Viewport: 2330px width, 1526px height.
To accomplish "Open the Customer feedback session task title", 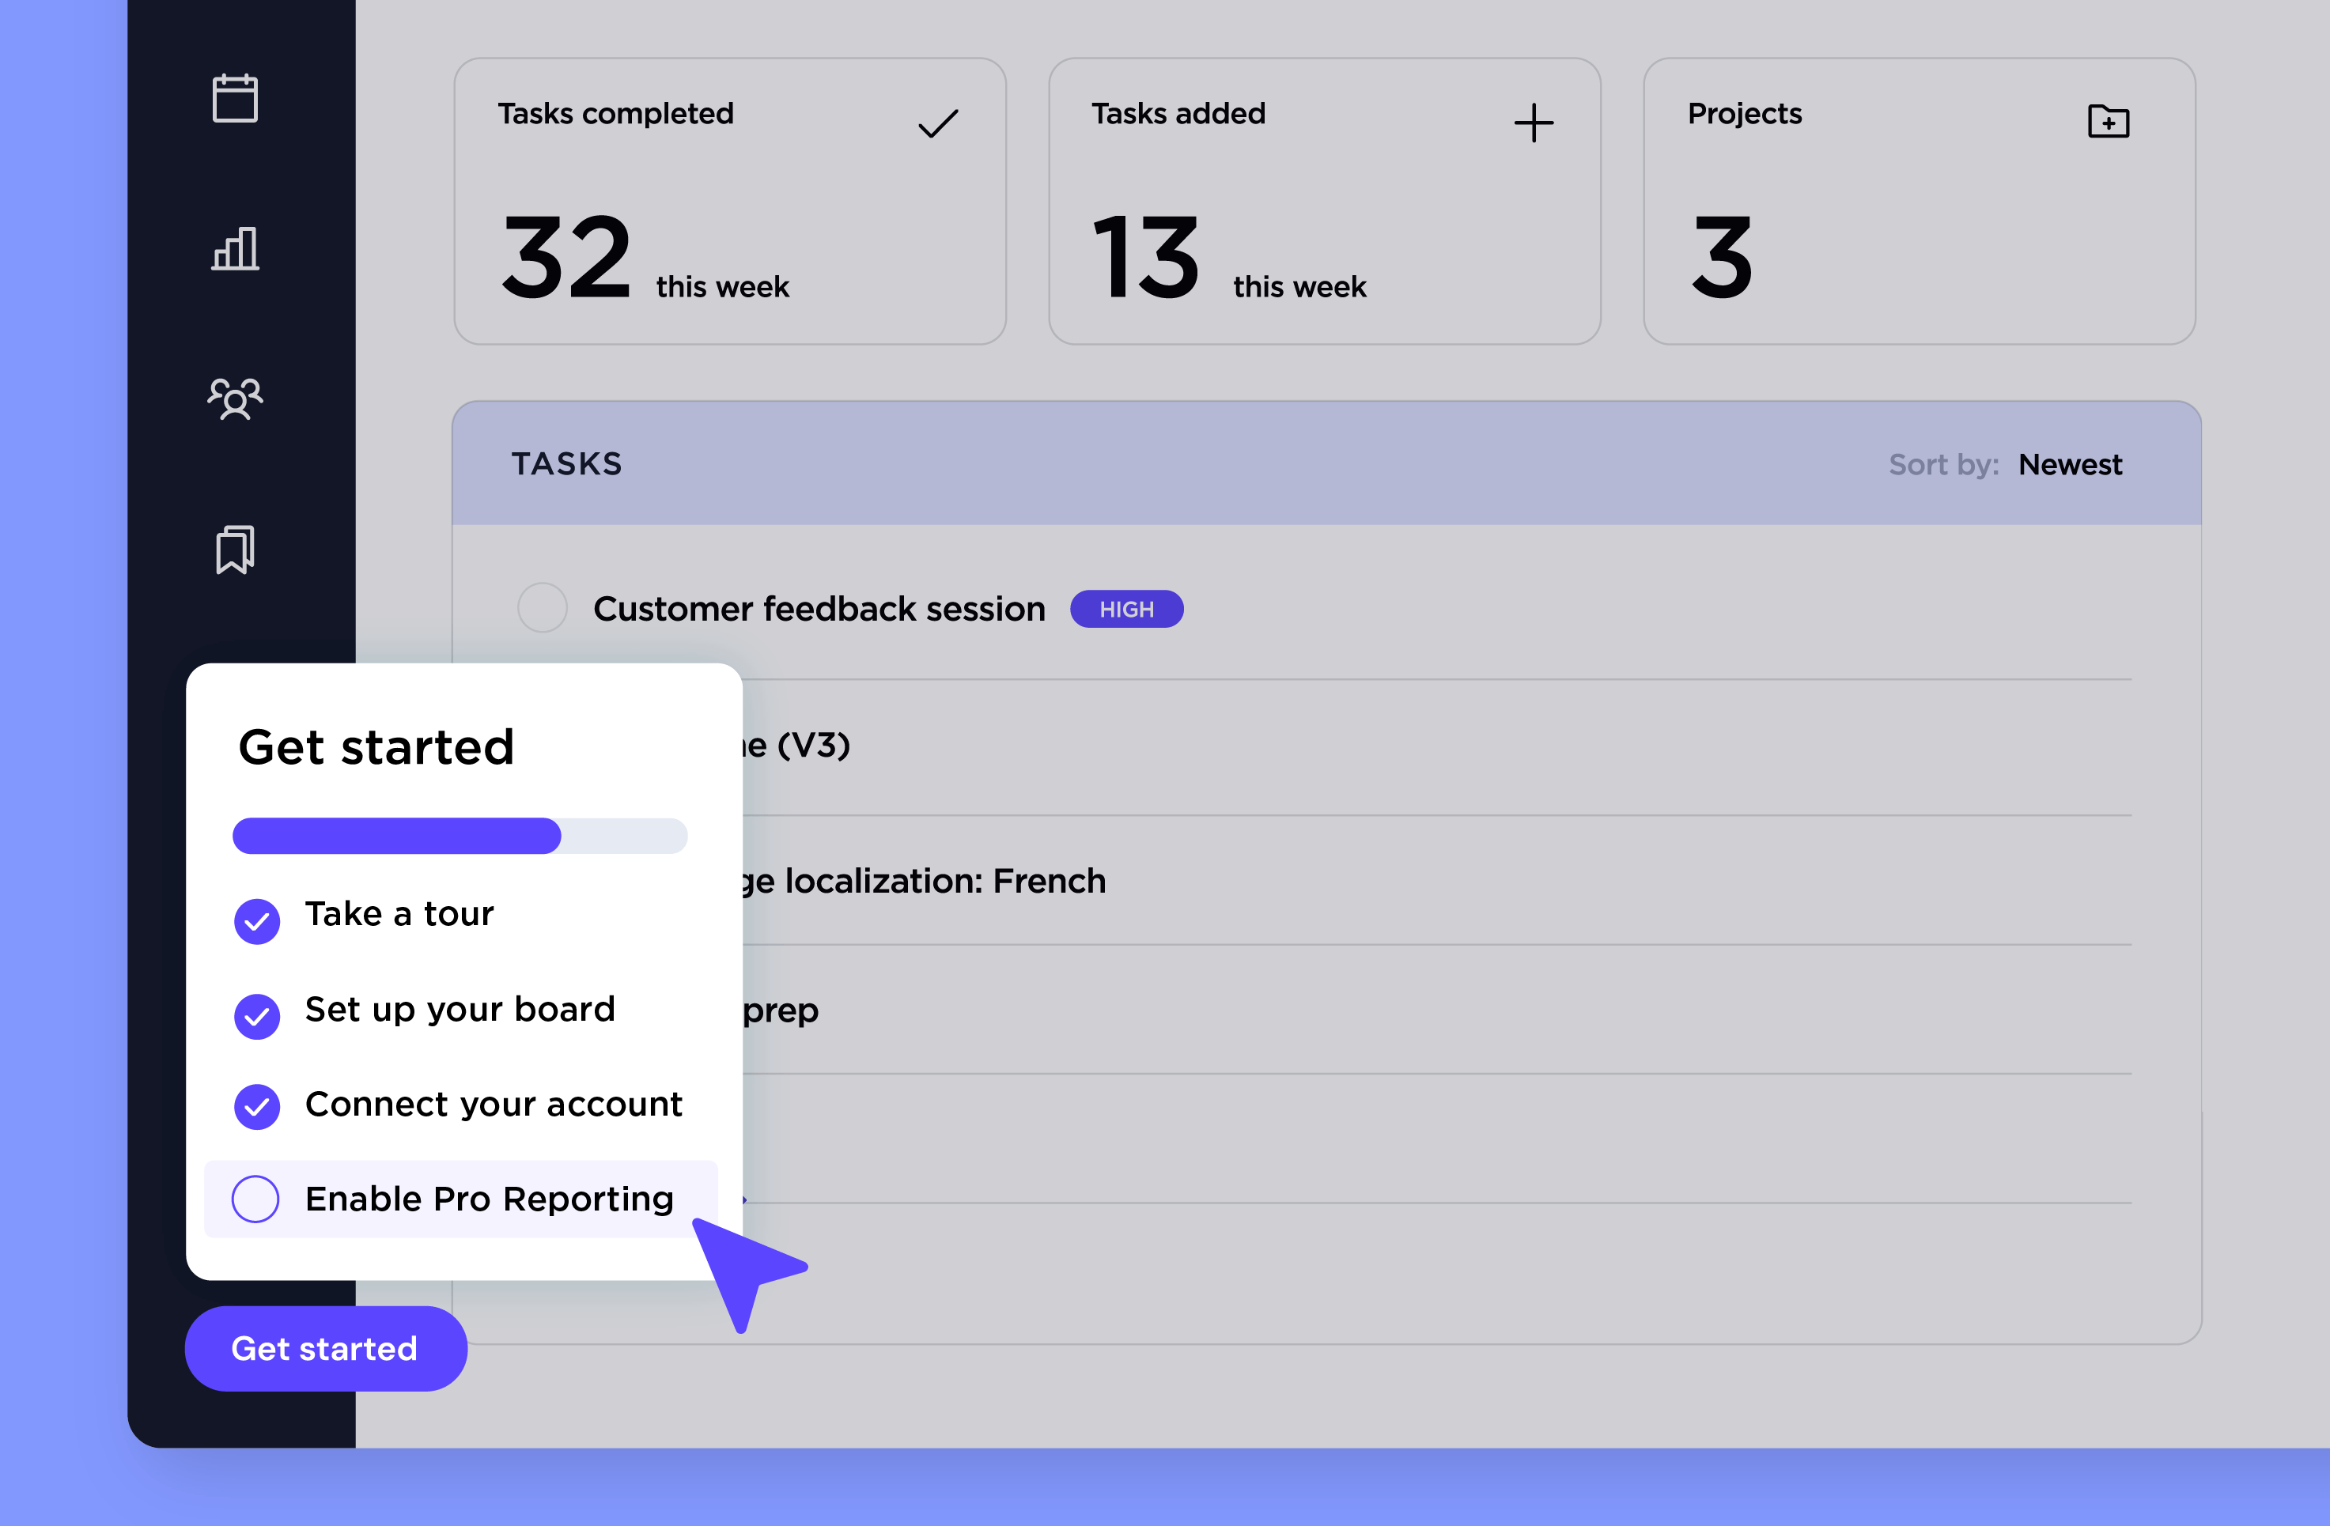I will click(819, 609).
